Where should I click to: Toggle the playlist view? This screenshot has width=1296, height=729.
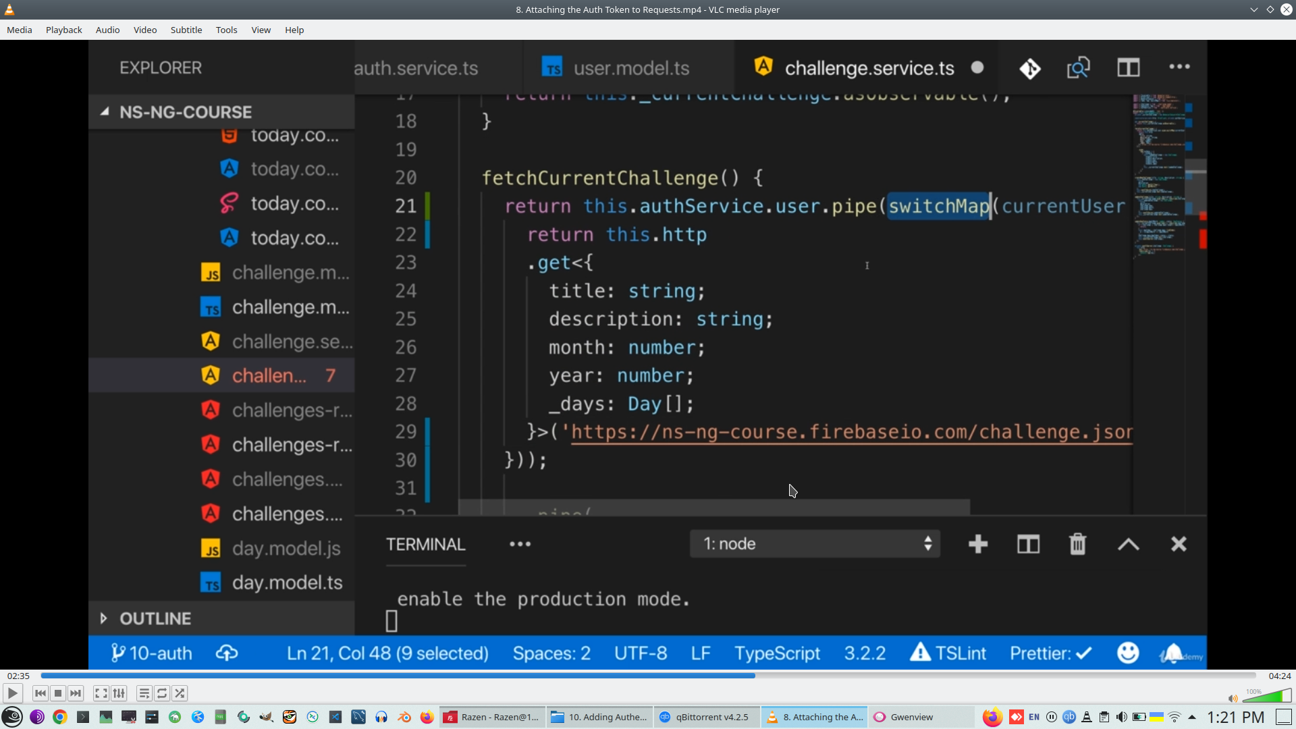pyautogui.click(x=144, y=693)
